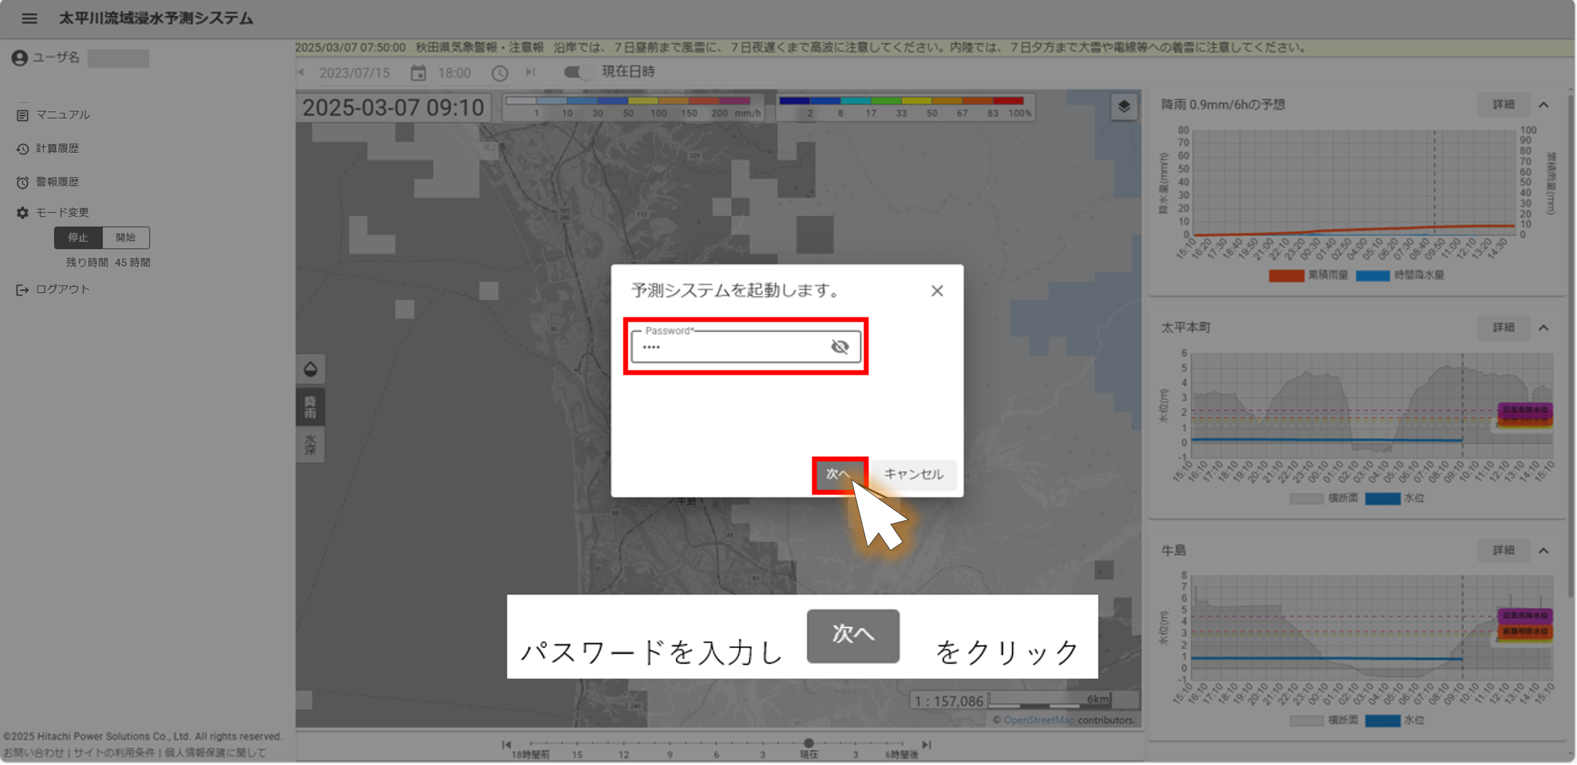Close the password dialog with X
Viewport: 1577px width, 765px height.
[937, 291]
